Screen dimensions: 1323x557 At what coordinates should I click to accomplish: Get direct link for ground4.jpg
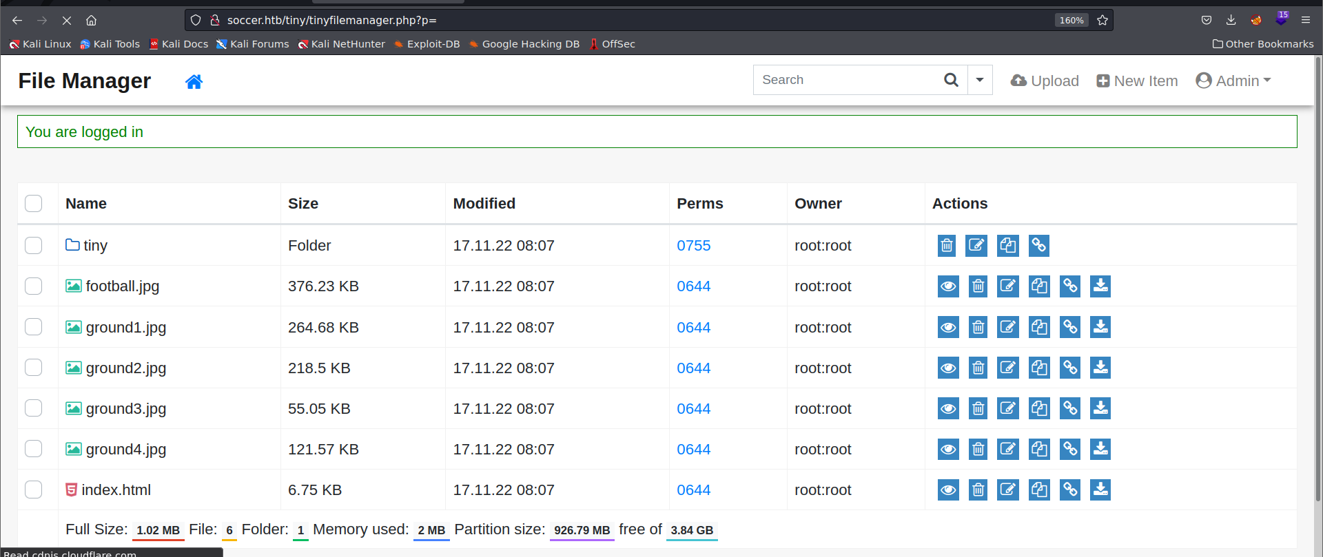point(1070,449)
